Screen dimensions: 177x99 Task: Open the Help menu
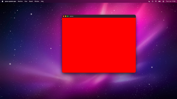tap(42, 1)
